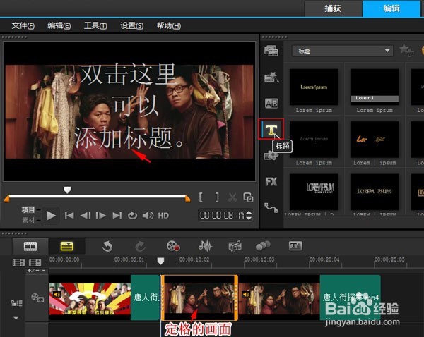Open the Graphic library icon
This screenshot has width=424, height=337.
tap(271, 156)
